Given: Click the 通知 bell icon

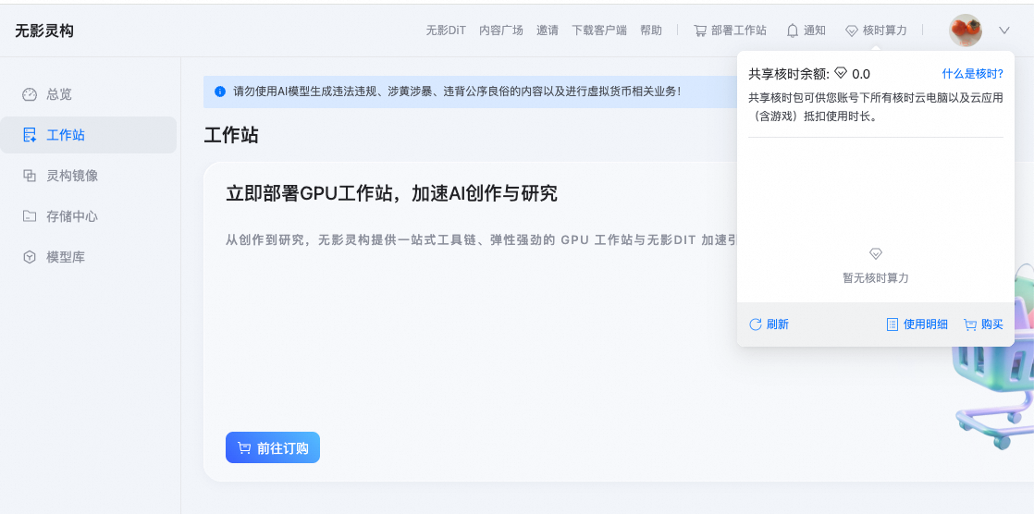Looking at the screenshot, I should pos(793,31).
